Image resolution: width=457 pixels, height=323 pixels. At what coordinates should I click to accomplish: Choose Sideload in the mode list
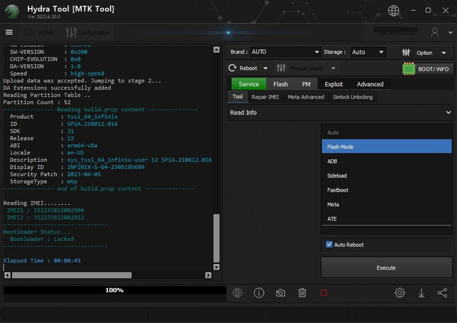point(386,175)
